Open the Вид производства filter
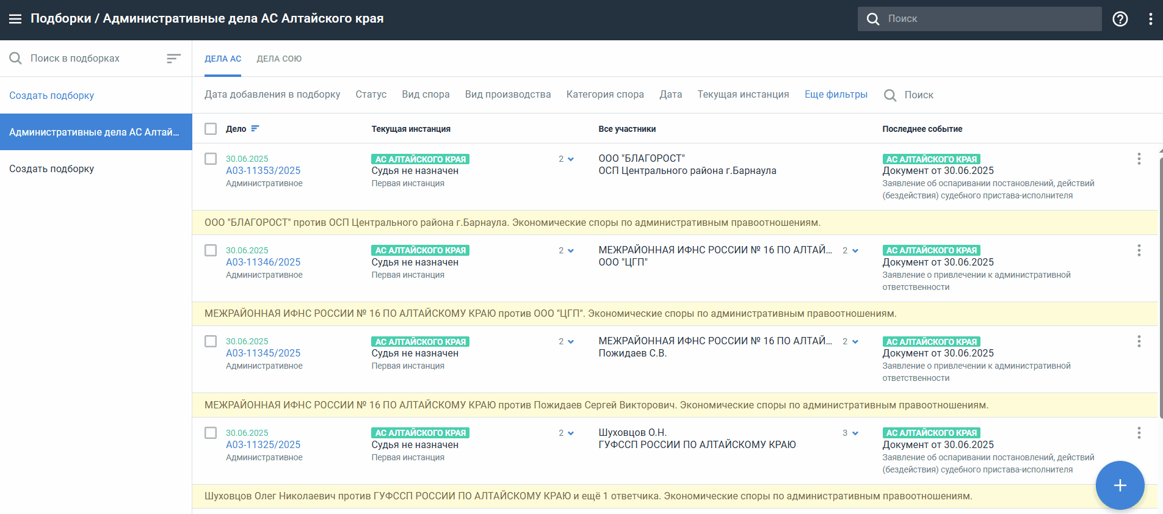Image resolution: width=1163 pixels, height=514 pixels. [x=508, y=95]
